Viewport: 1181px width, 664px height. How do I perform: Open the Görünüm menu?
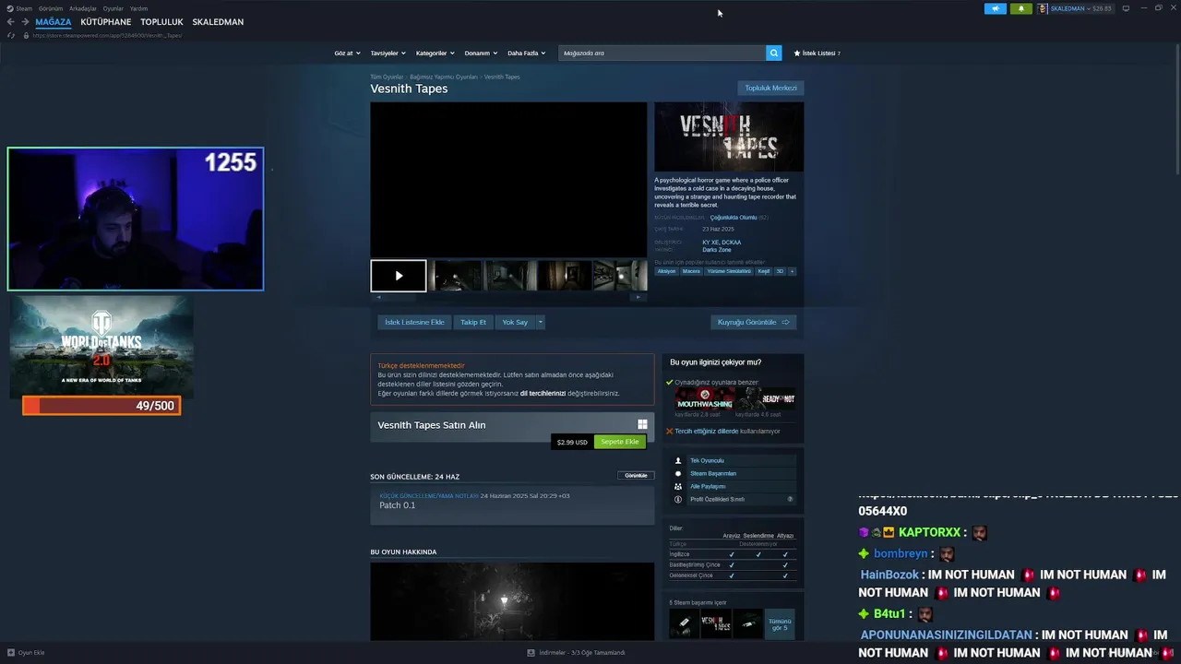(x=51, y=8)
